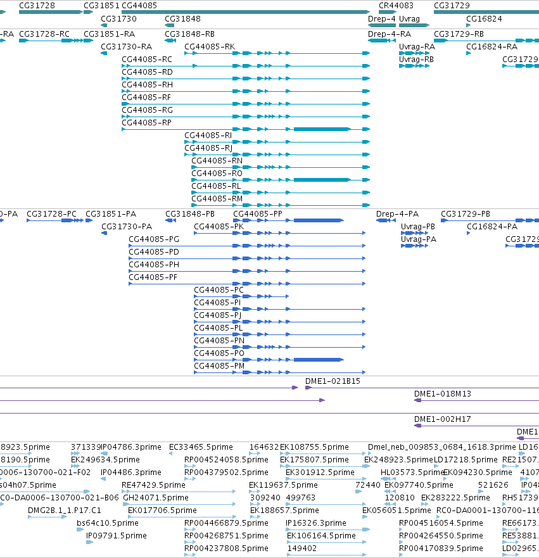Select the Uvrag gene label

pos(409,18)
